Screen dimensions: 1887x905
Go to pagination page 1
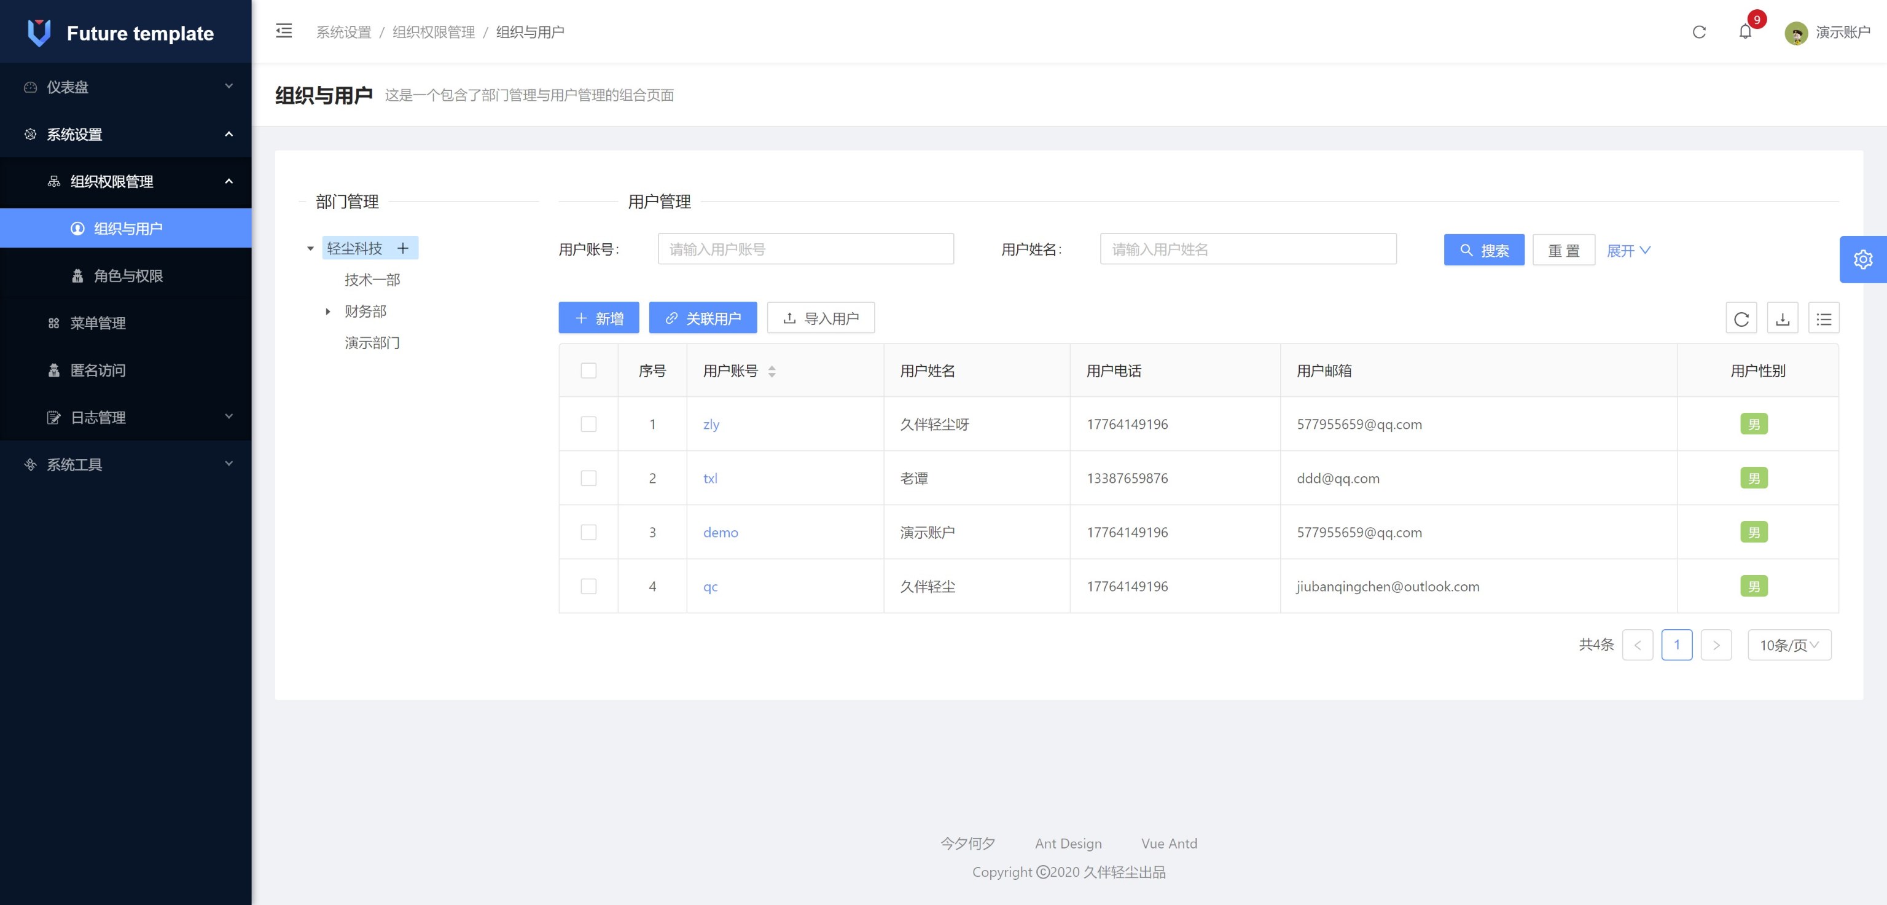(1676, 645)
